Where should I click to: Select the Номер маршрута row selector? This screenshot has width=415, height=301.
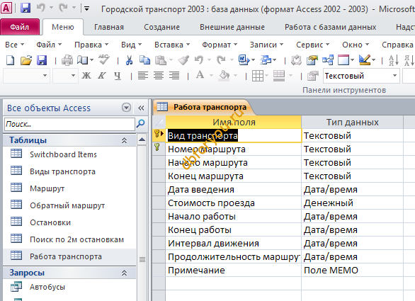coord(159,149)
